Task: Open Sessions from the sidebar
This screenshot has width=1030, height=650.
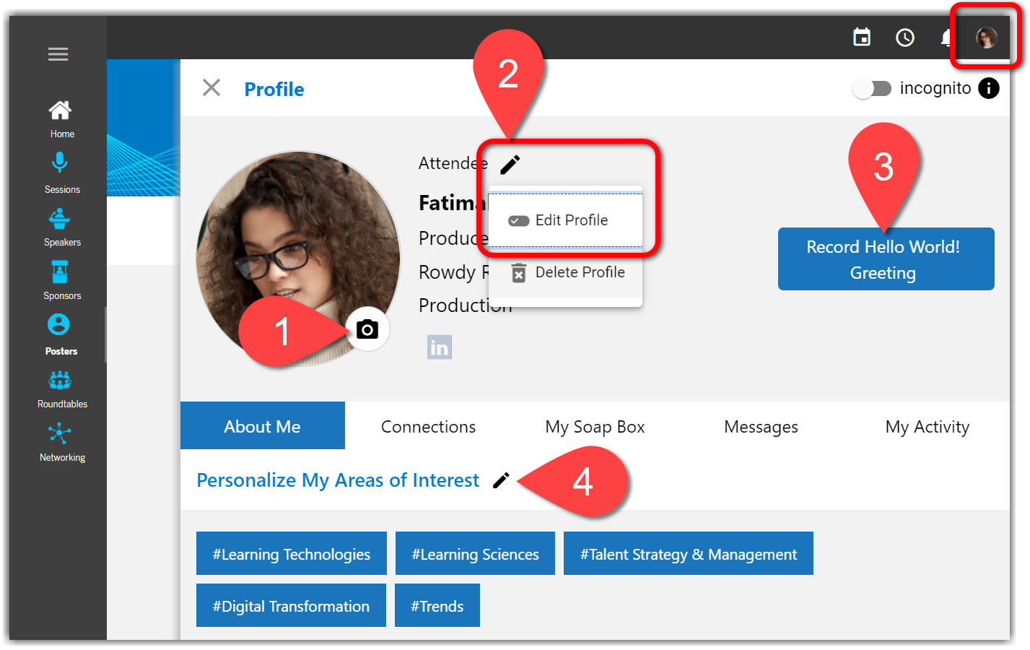Action: point(61,172)
